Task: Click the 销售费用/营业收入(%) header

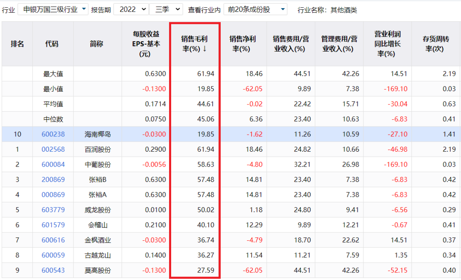Action: click(291, 44)
